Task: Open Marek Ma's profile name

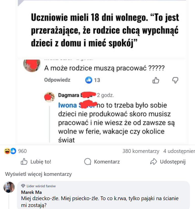Action: [31, 192]
